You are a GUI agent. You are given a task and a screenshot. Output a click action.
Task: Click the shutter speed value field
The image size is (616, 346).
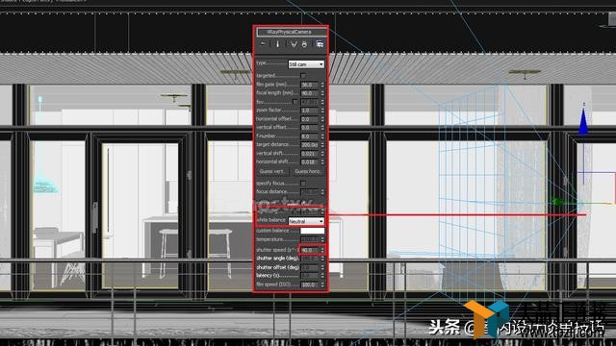[x=310, y=250]
